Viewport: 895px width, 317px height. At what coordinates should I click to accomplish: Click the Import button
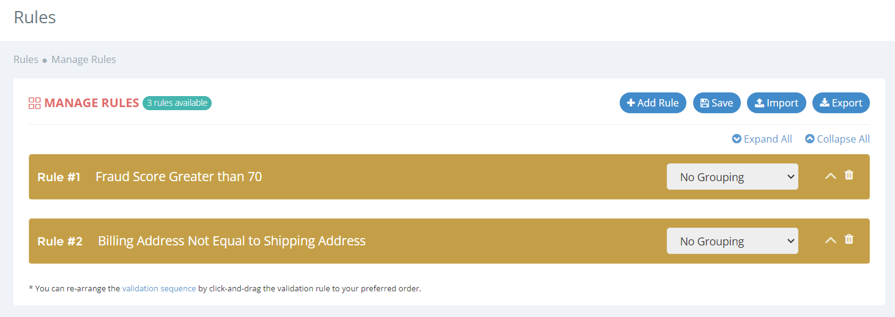pos(776,103)
